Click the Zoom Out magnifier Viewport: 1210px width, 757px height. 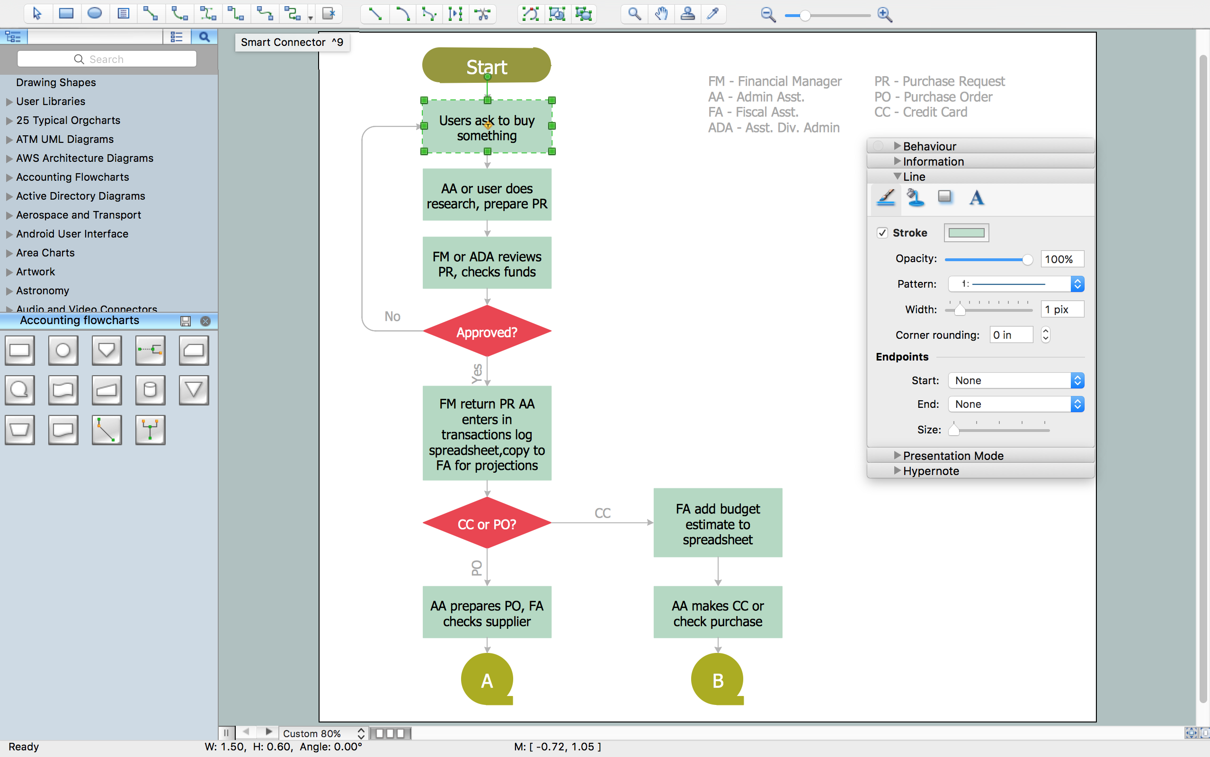(768, 15)
